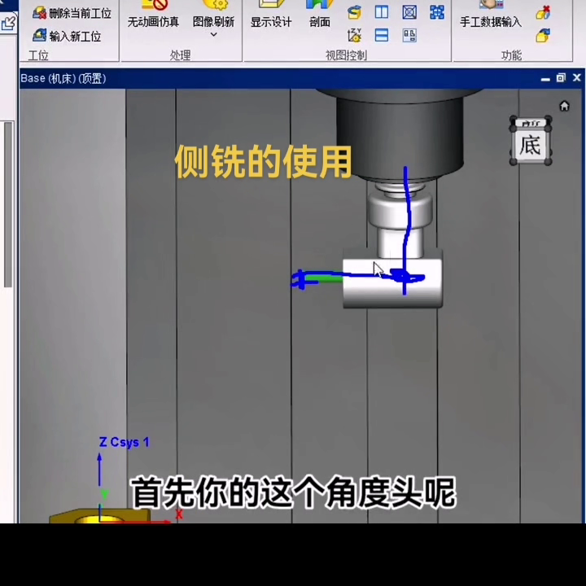Click the four-corner zoom extents icon

pos(437,12)
